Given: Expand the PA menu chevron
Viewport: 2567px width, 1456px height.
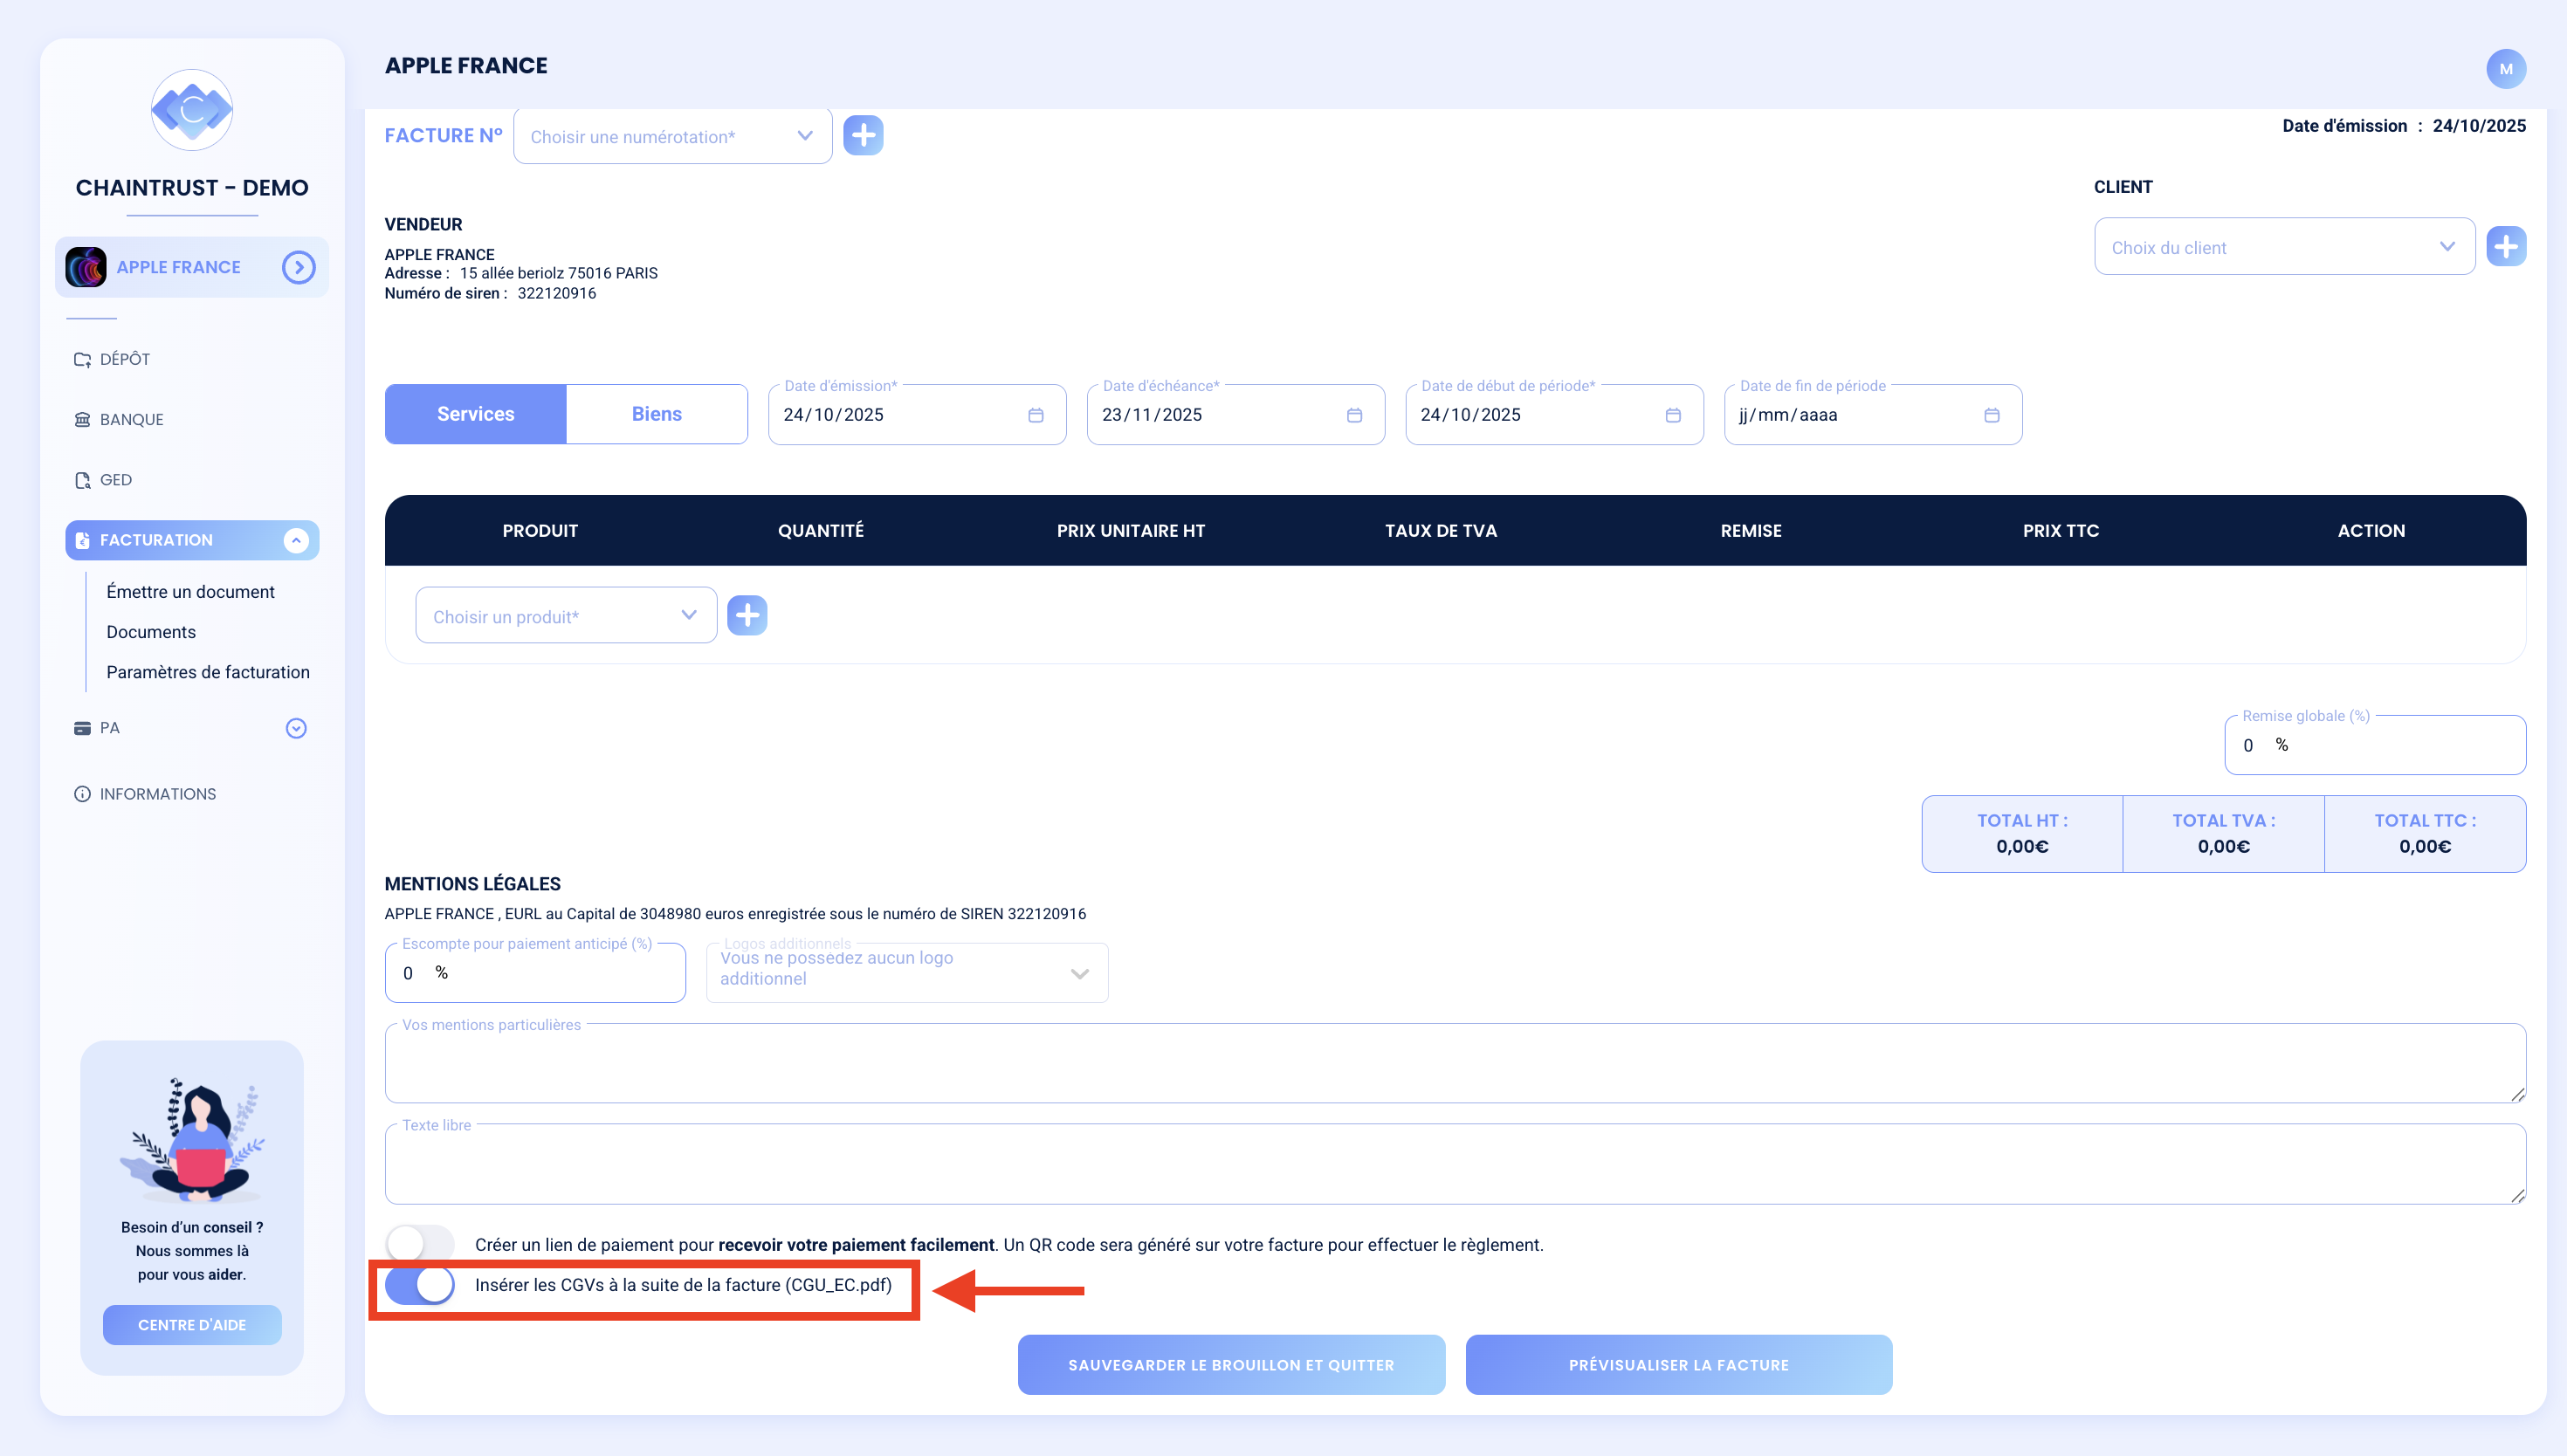Looking at the screenshot, I should click(x=296, y=728).
